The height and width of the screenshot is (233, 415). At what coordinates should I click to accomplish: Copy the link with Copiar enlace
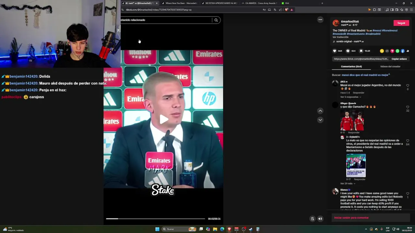point(399,59)
